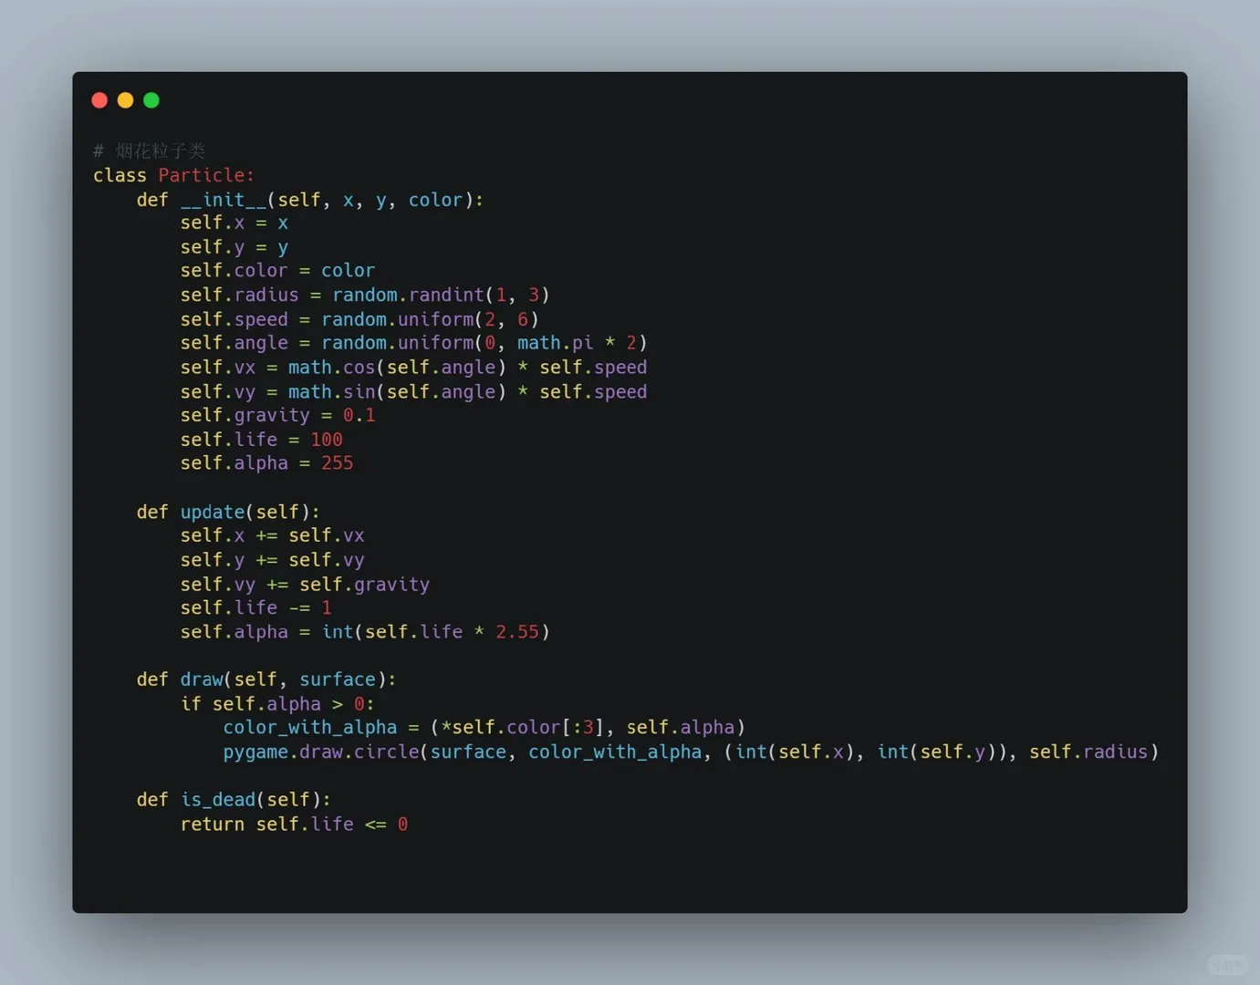Click the math.sin call in vy line
The width and height of the screenshot is (1260, 985).
331,392
